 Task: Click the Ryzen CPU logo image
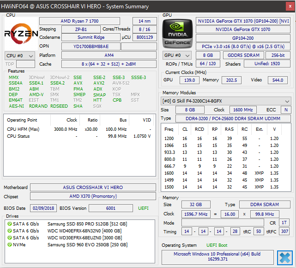[x=21, y=34]
